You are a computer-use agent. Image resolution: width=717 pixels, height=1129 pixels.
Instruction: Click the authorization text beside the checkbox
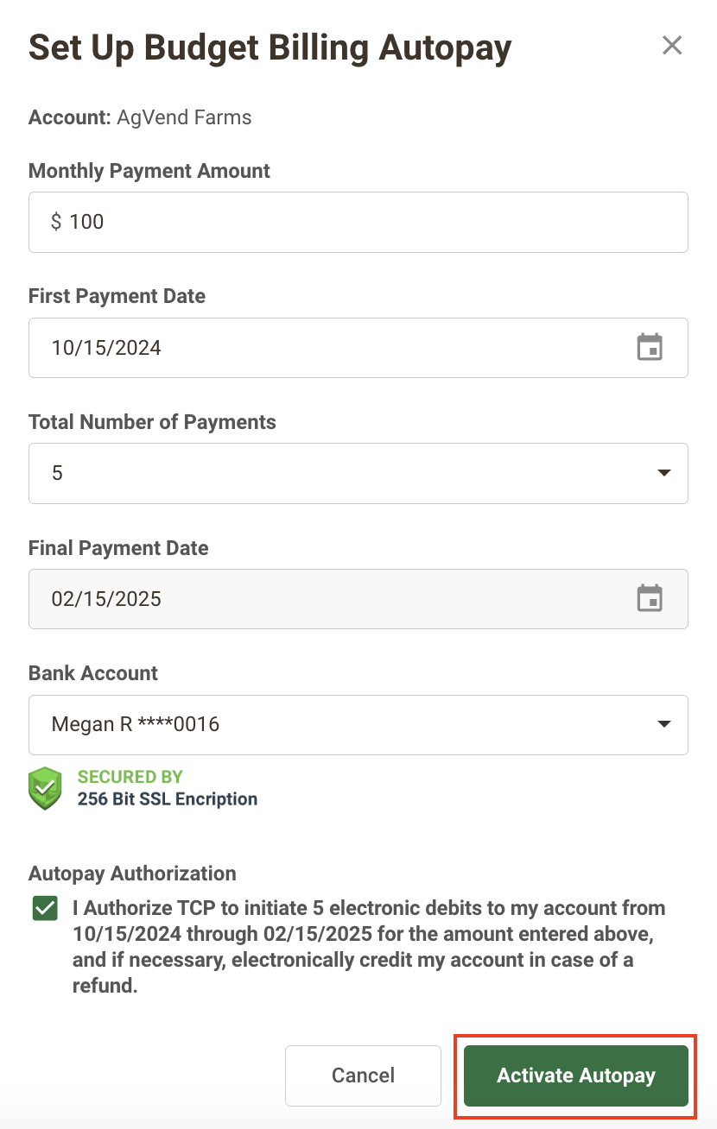369,947
